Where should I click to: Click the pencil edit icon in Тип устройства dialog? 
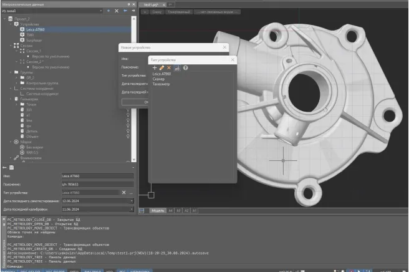click(162, 67)
